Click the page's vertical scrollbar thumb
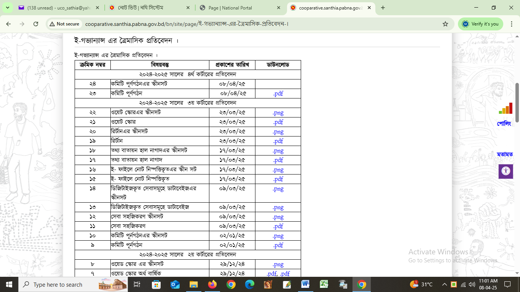This screenshot has height=292, width=520. pos(517,103)
